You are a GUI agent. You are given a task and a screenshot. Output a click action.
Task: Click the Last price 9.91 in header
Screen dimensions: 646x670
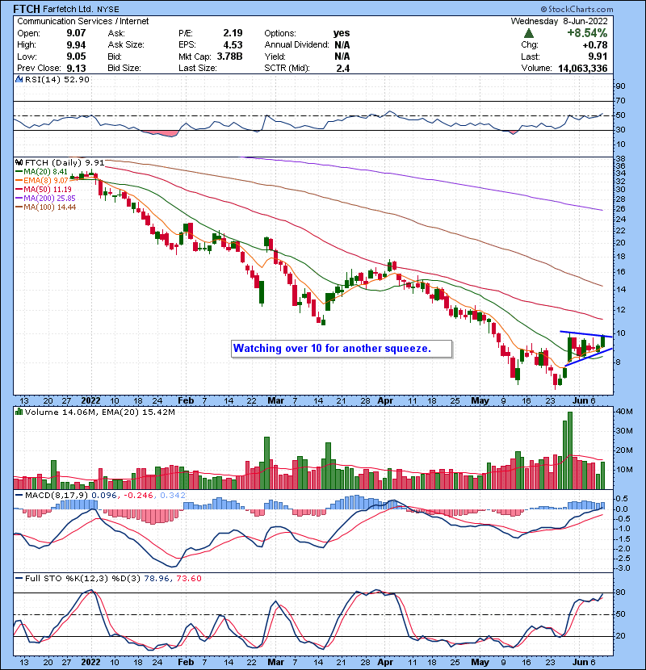tap(598, 57)
